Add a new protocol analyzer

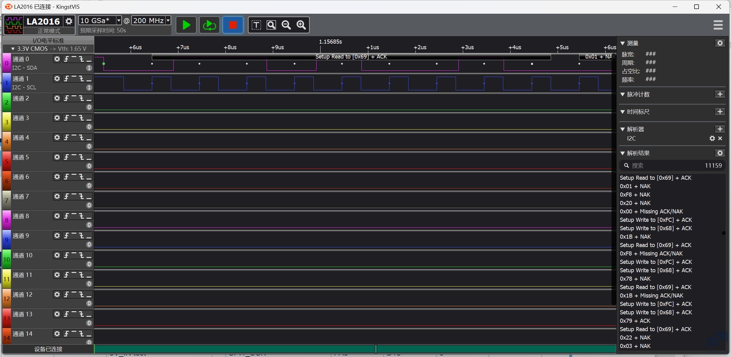click(x=720, y=129)
